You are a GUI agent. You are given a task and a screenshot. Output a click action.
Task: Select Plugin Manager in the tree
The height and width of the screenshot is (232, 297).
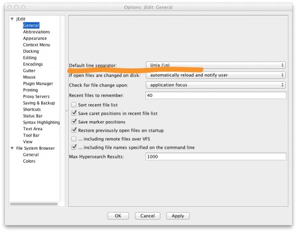(x=38, y=83)
